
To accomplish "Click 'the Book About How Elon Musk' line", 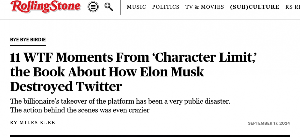I will tap(107, 72).
